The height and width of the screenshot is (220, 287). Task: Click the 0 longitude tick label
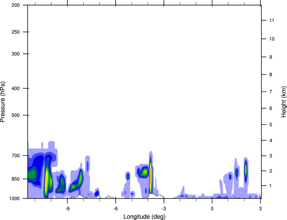pyautogui.click(x=212, y=208)
